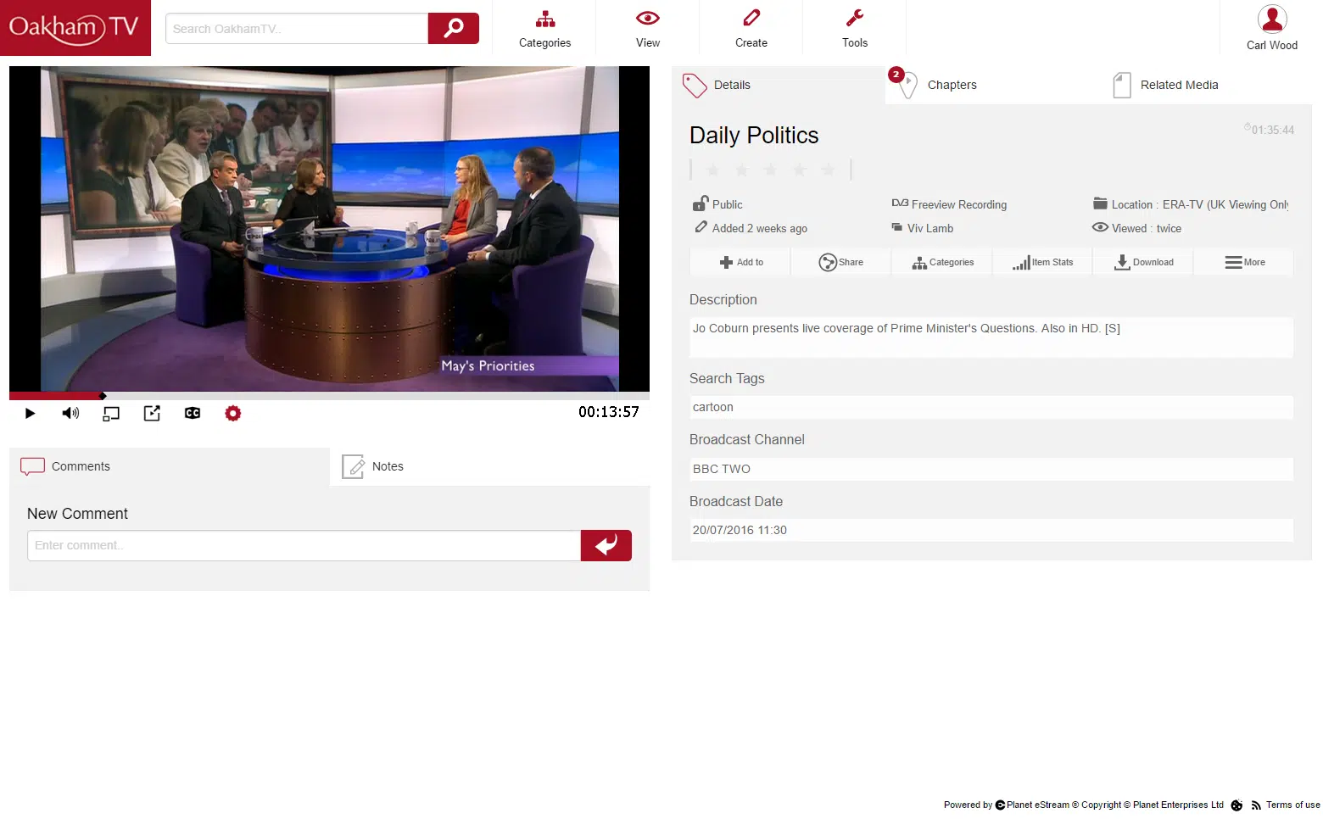Focus the Enter comment field
This screenshot has width=1323, height=819.
304,545
